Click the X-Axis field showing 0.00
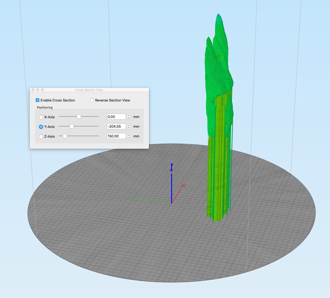This screenshot has width=330, height=298. click(116, 117)
